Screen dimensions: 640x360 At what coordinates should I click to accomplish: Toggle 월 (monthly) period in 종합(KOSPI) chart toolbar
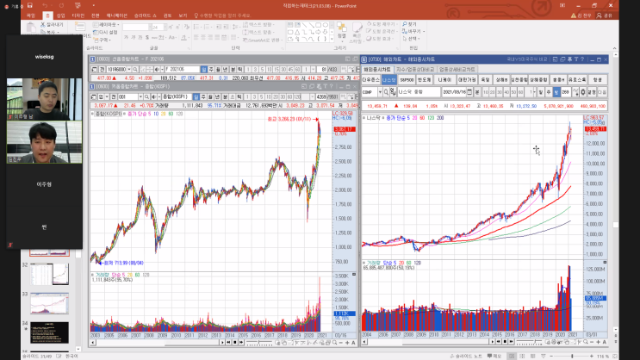coord(210,96)
